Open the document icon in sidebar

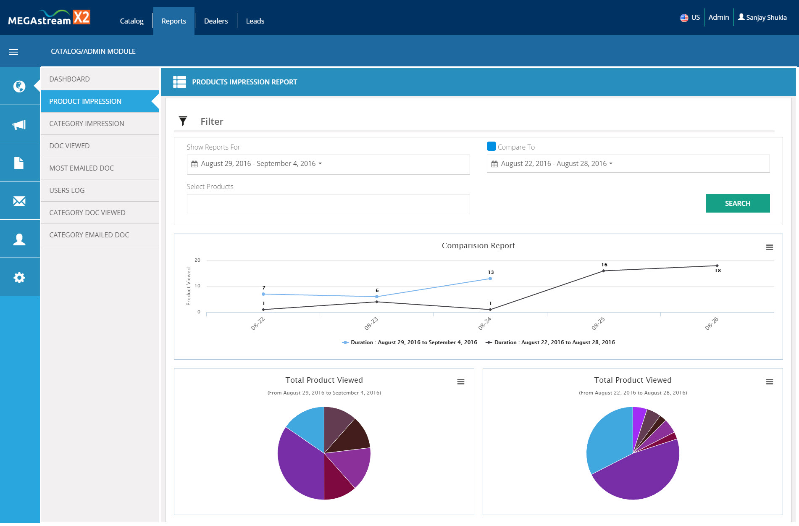tap(19, 163)
